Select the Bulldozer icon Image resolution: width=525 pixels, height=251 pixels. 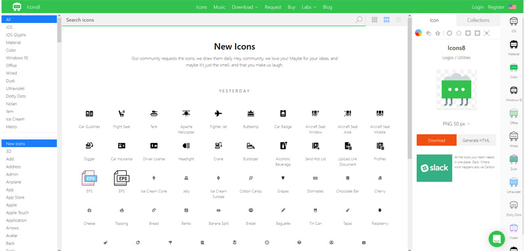click(251, 145)
